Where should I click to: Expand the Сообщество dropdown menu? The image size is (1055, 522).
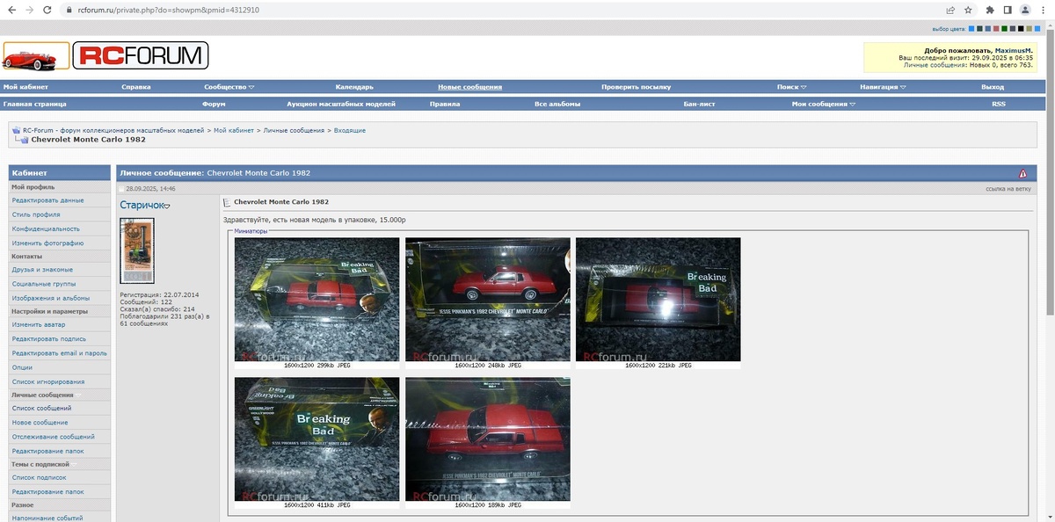tap(229, 87)
